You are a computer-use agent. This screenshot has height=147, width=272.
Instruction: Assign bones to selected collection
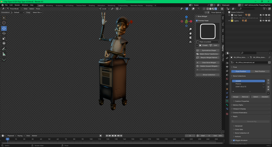pyautogui.click(x=236, y=97)
